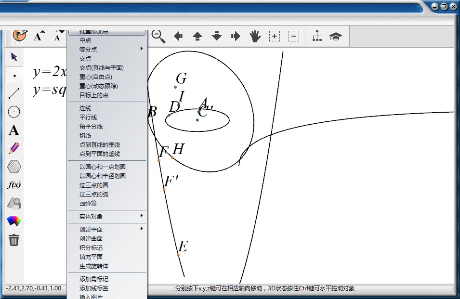Activate the point drawing tool
The width and height of the screenshot is (460, 299).
14,75
